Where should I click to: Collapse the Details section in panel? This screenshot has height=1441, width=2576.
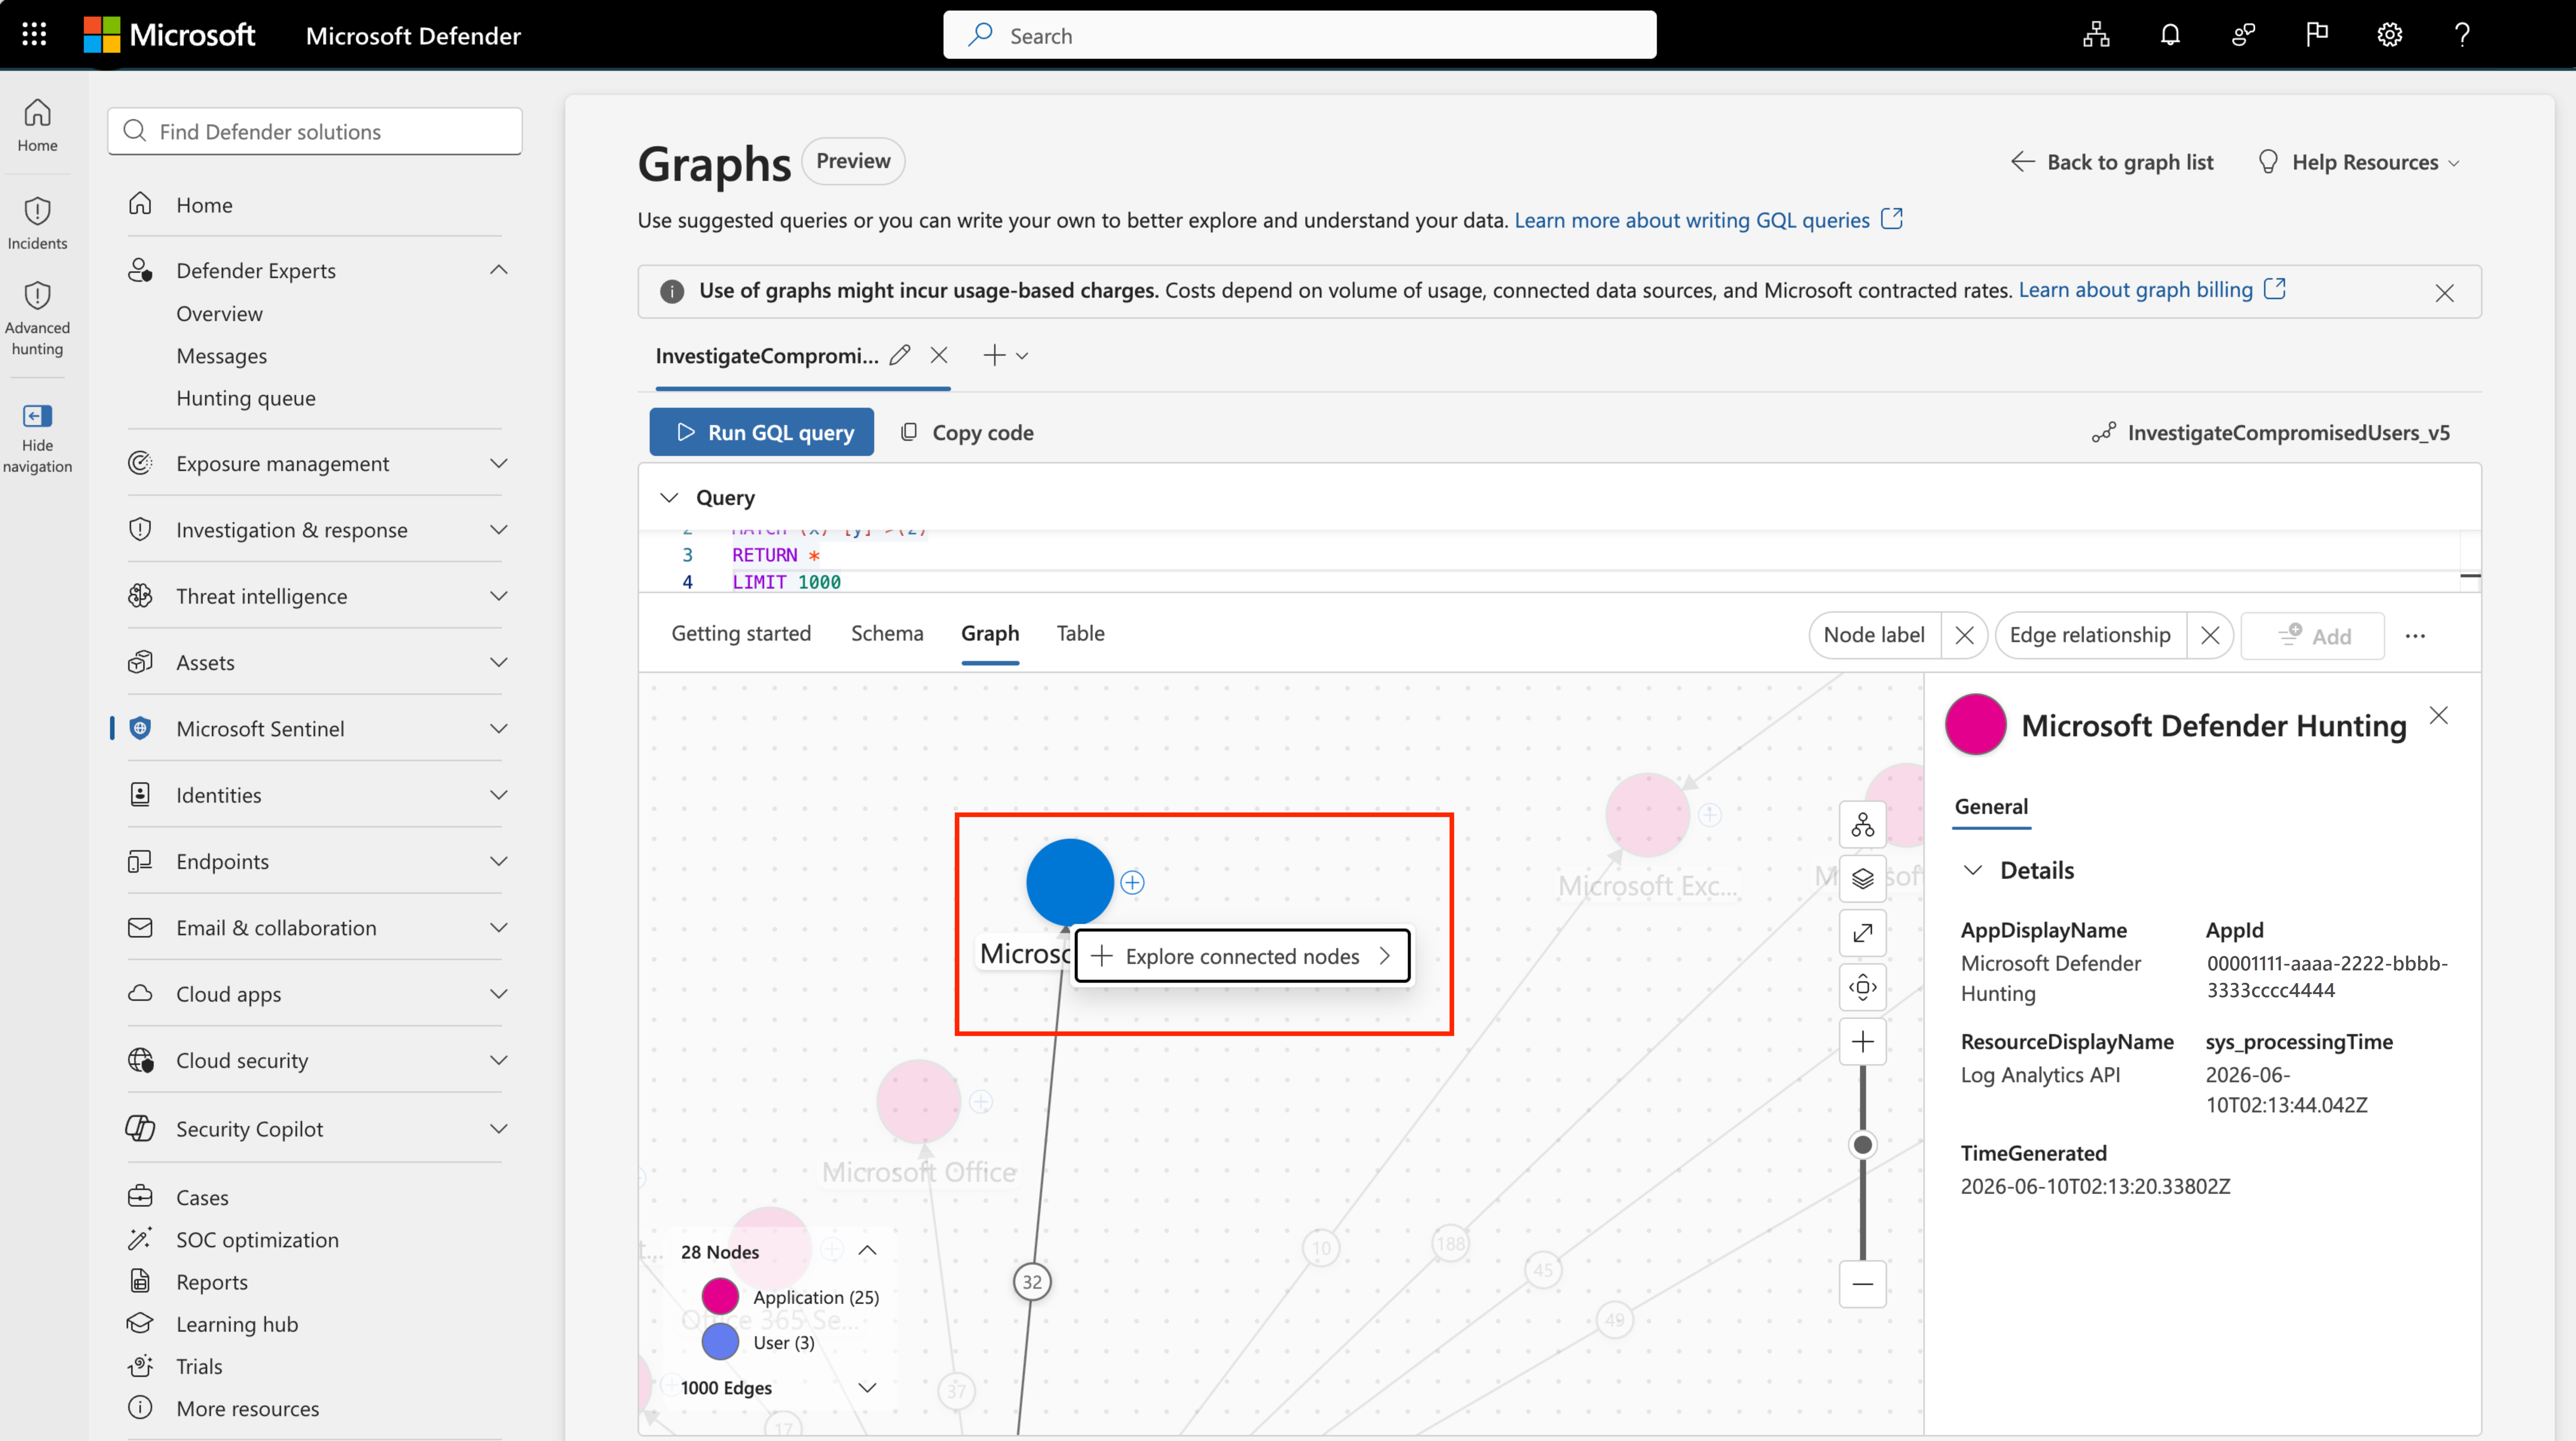tap(1973, 870)
